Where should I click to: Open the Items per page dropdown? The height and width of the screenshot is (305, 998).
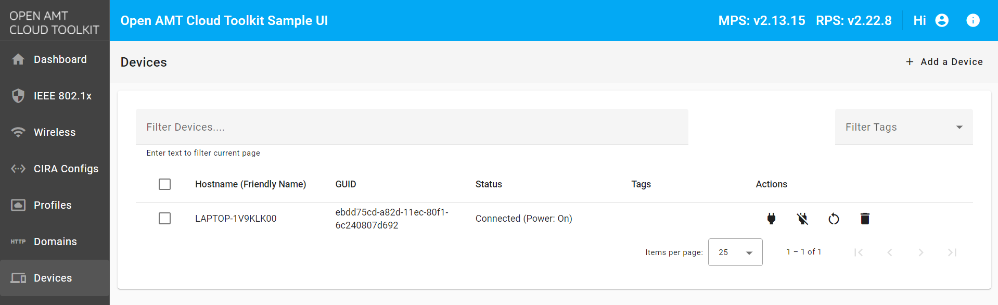pos(735,252)
